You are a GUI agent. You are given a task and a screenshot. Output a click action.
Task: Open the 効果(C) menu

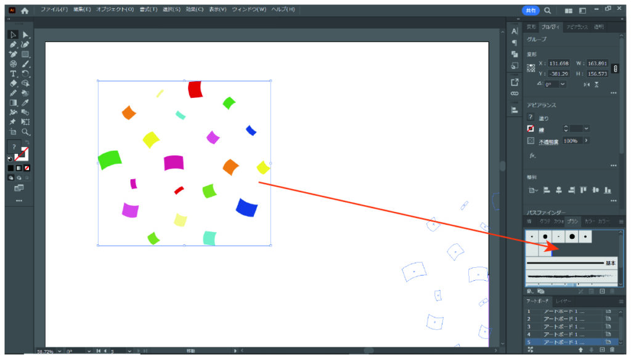coord(194,9)
